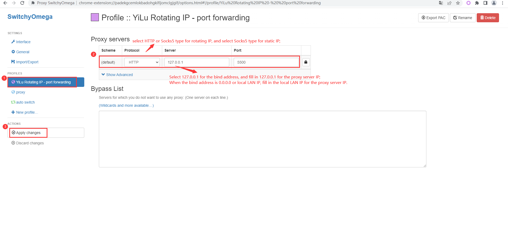Click New profile... in sidebar
This screenshot has height=245, width=508.
coord(25,112)
